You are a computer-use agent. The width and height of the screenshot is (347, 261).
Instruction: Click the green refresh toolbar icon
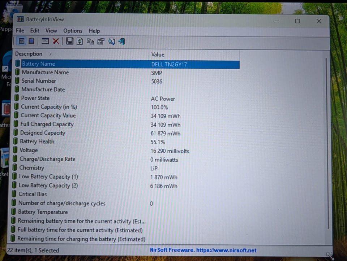(80, 41)
